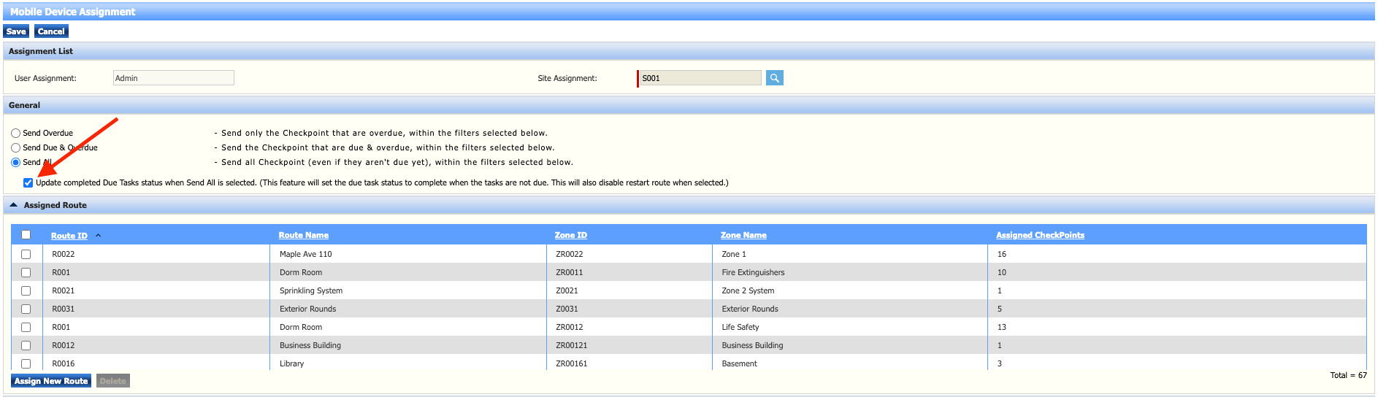Choose the Send All radio button
The image size is (1378, 397).
[x=15, y=163]
